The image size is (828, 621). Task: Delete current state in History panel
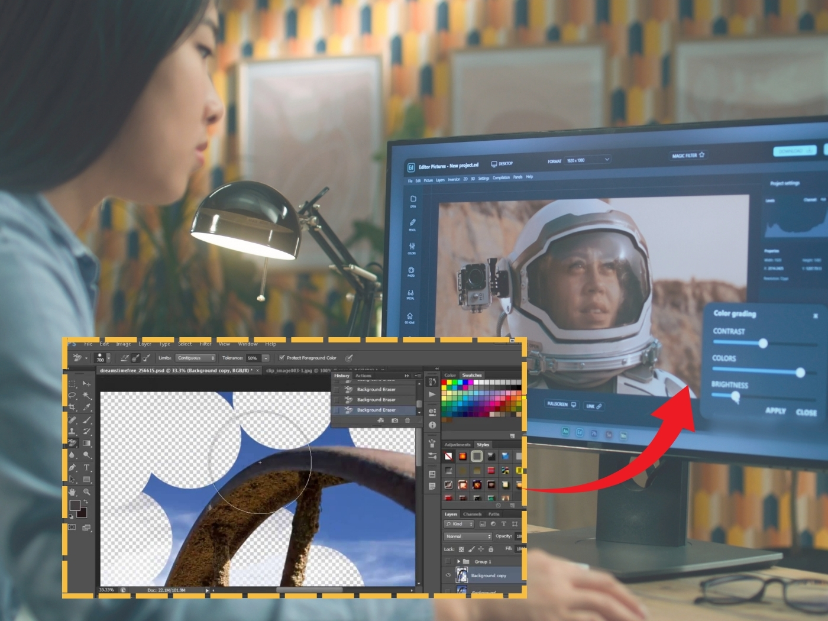click(x=407, y=421)
